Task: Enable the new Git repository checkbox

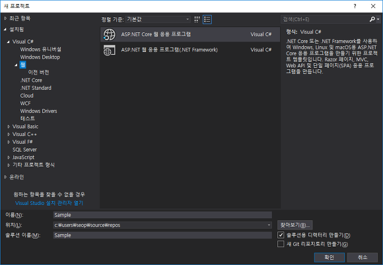Action: click(x=281, y=244)
